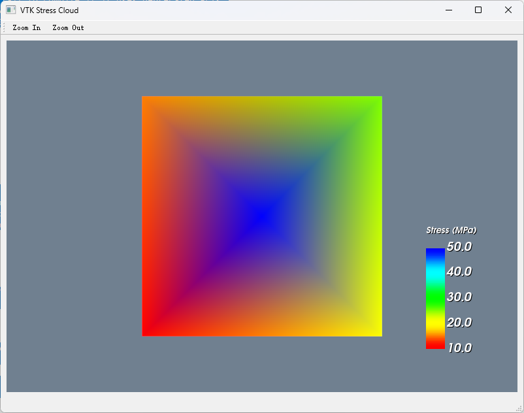
Task: Click the stress color legend bar
Action: point(435,299)
